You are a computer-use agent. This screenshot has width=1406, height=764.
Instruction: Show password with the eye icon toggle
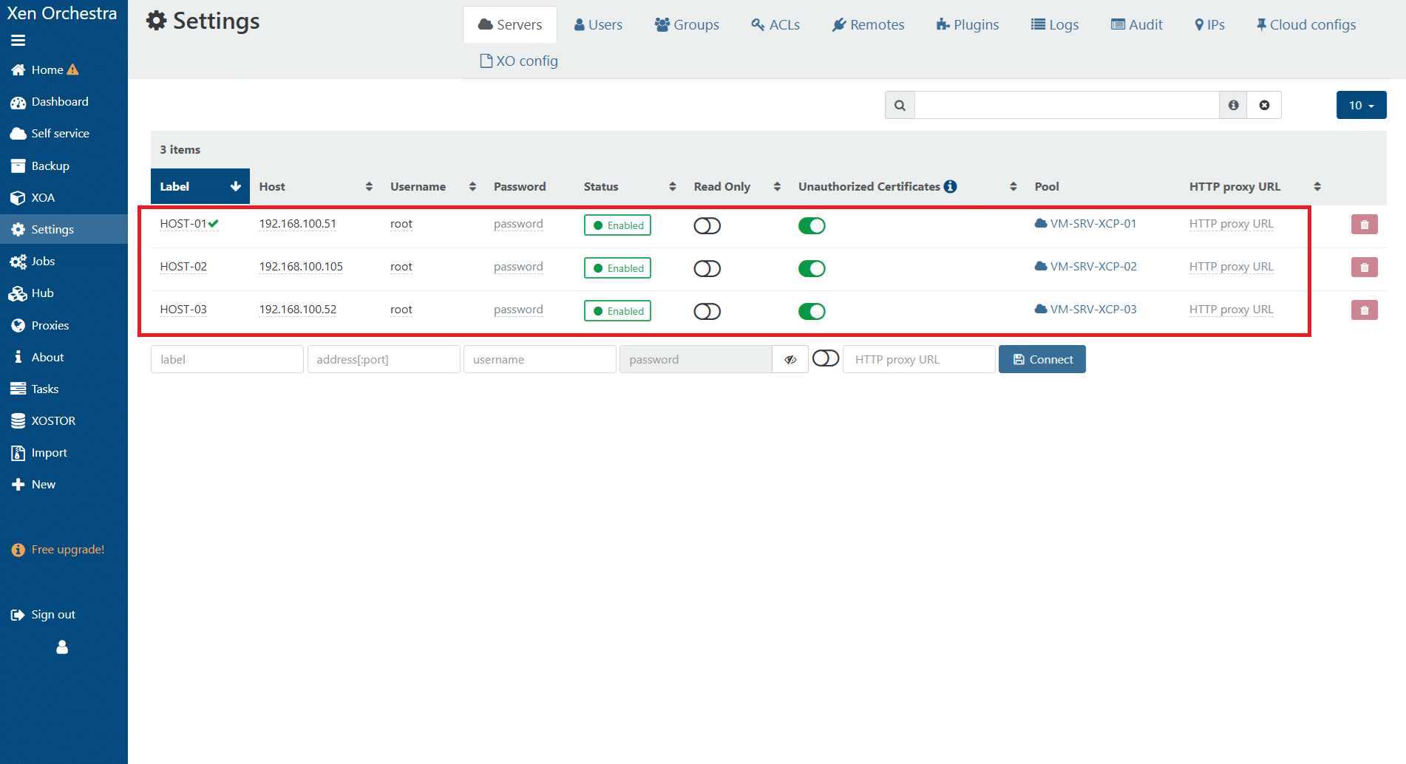(x=790, y=359)
